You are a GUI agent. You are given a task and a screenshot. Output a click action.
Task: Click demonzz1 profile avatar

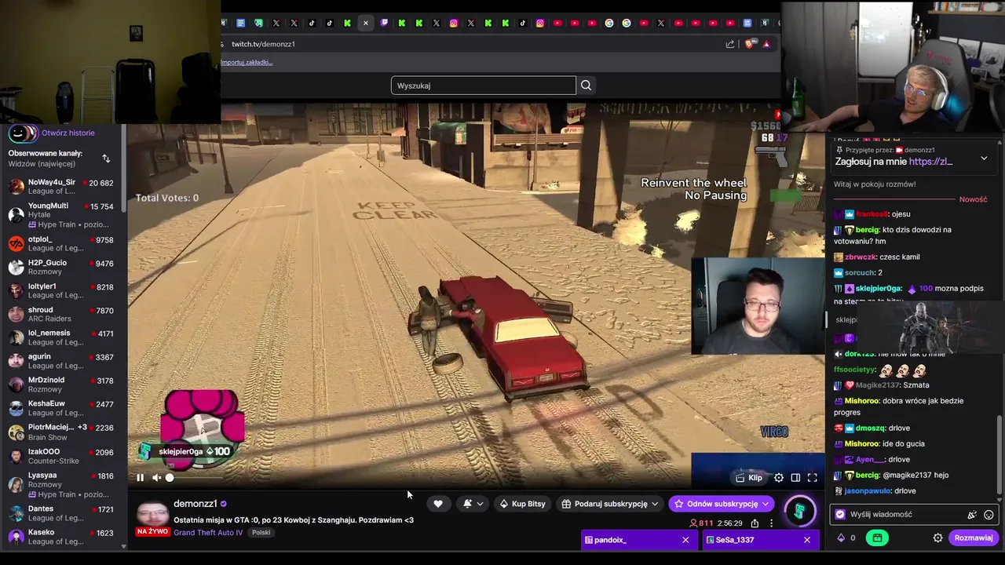pos(152,514)
